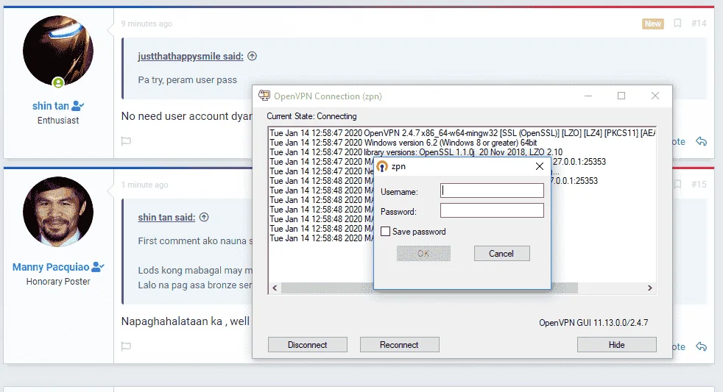Click the OpenVPN window title bar icon
This screenshot has height=392, width=723.
(264, 96)
